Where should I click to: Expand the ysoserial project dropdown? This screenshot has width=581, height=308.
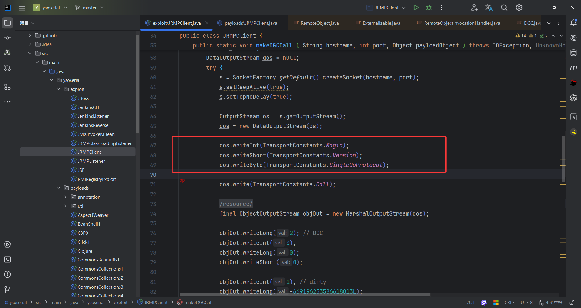click(x=51, y=8)
